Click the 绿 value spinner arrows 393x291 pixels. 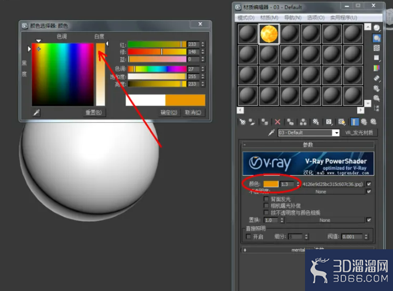(x=203, y=52)
